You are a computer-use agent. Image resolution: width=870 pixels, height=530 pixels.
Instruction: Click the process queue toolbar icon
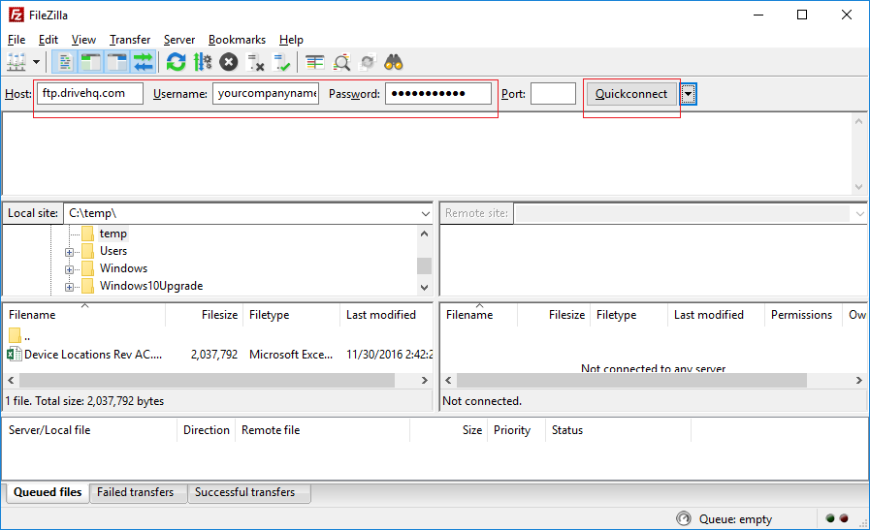(202, 63)
